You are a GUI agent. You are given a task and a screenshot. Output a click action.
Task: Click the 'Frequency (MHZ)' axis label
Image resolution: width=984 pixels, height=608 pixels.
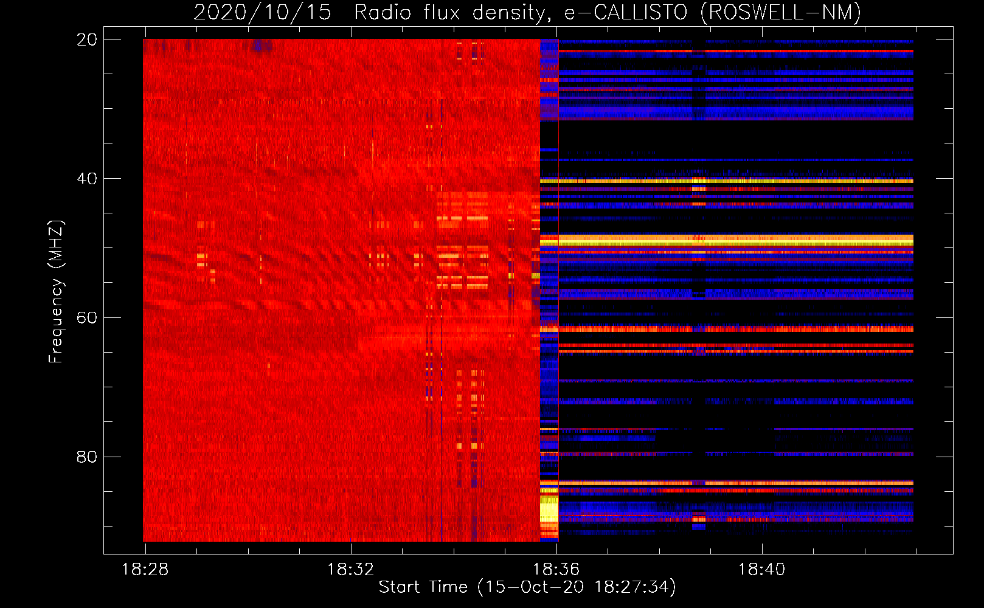click(x=55, y=292)
